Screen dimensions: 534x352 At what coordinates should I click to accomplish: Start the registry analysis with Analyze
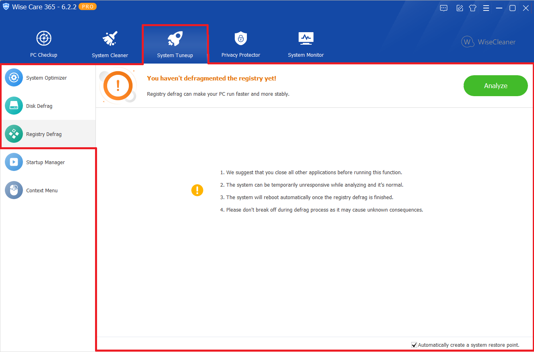tap(495, 86)
